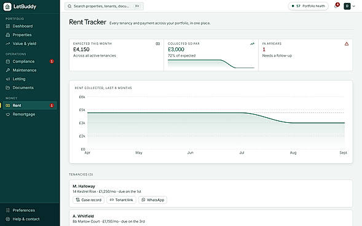This screenshot has height=226, width=362.
Task: Expand the account menu chevron
Action: click(353, 6)
